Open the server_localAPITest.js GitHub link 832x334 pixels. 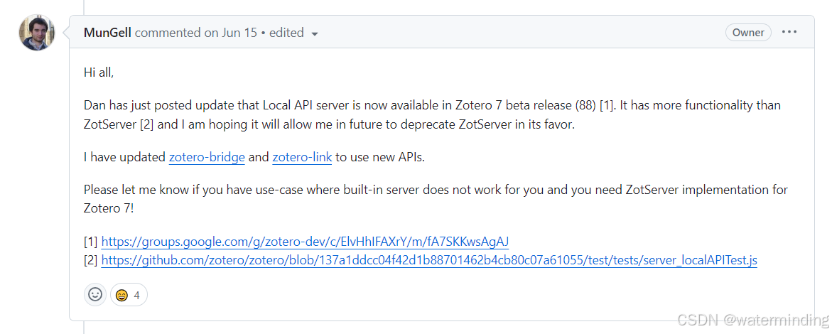coord(429,260)
